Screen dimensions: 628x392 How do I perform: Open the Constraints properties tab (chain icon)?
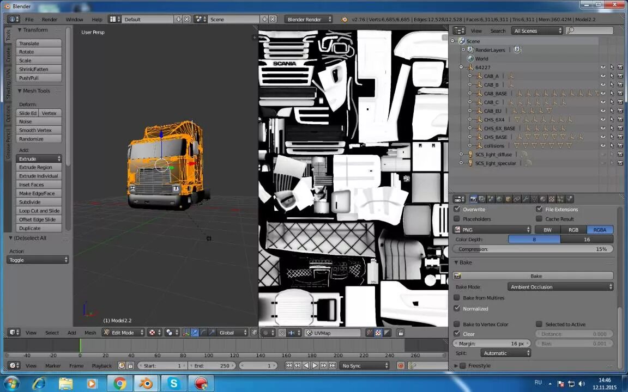point(517,199)
